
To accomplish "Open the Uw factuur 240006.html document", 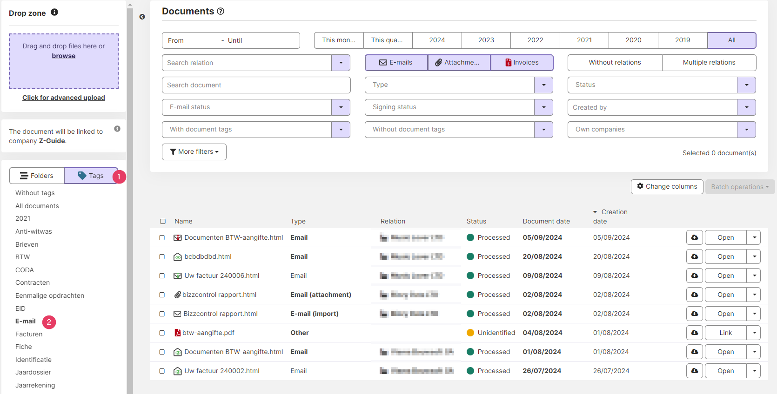I will (x=725, y=276).
